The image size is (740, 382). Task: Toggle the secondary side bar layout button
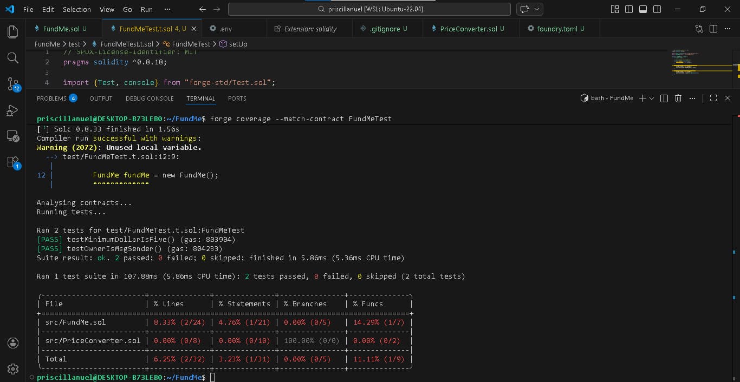pyautogui.click(x=657, y=9)
